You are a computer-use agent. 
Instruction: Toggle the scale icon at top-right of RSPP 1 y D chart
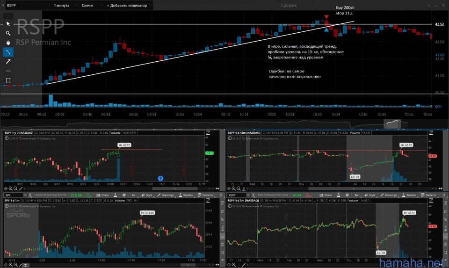point(208,133)
